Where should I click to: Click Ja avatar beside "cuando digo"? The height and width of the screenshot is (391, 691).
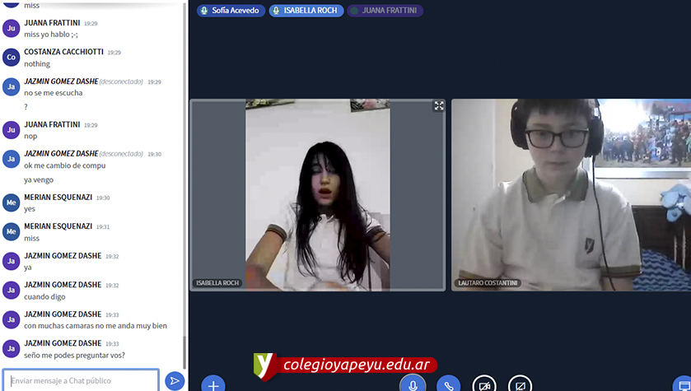(x=11, y=290)
